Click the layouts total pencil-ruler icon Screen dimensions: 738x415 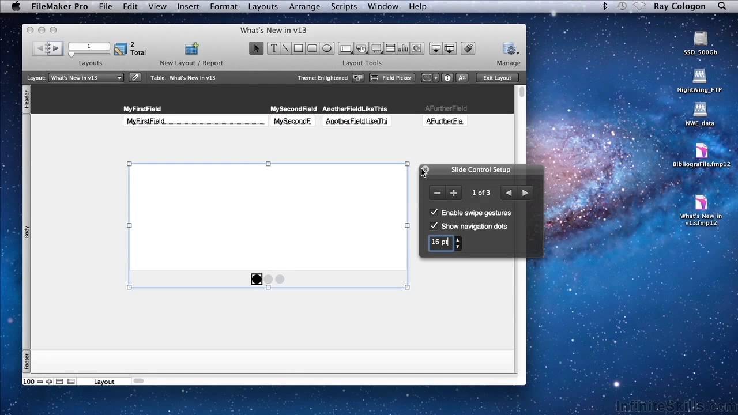(120, 49)
